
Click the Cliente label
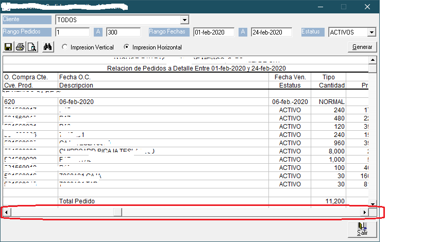pos(27,20)
